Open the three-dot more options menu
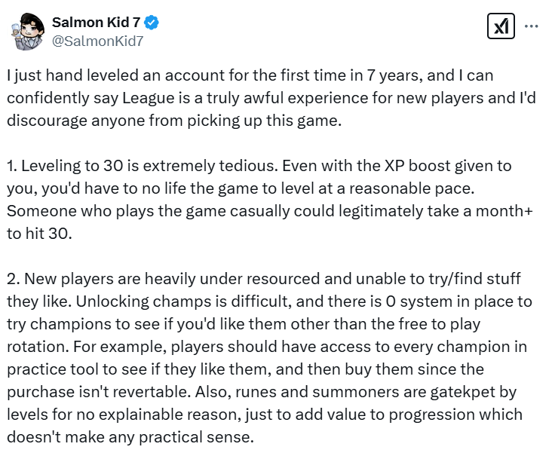Image resolution: width=552 pixels, height=456 pixels. [531, 26]
